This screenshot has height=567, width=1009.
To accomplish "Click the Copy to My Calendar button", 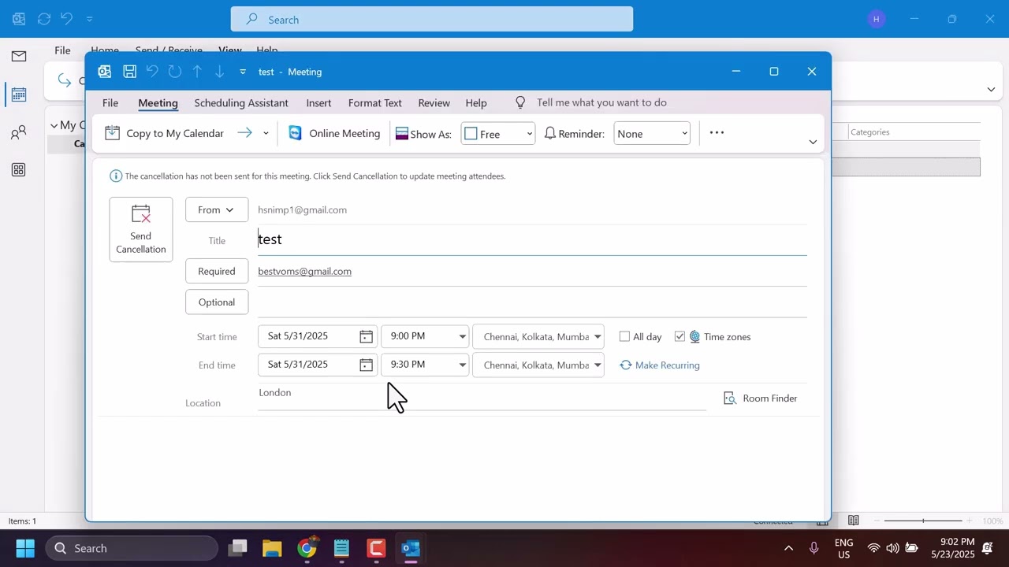I will 165,133.
